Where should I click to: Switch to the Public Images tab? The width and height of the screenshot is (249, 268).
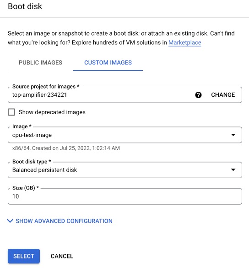pyautogui.click(x=40, y=63)
